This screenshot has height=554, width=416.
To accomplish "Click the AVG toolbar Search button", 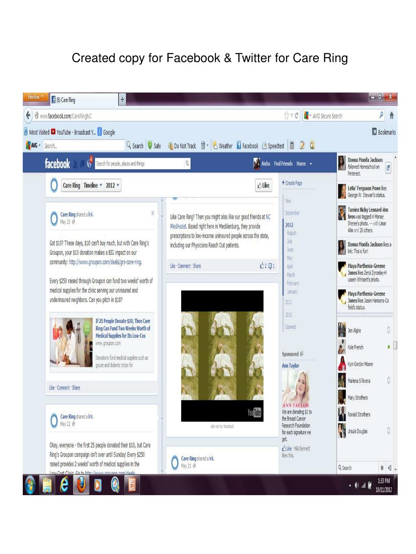I will coord(135,146).
